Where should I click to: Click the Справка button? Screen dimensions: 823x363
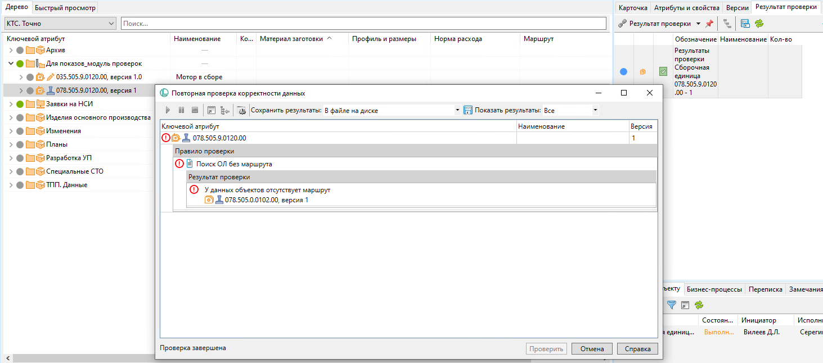tap(637, 349)
